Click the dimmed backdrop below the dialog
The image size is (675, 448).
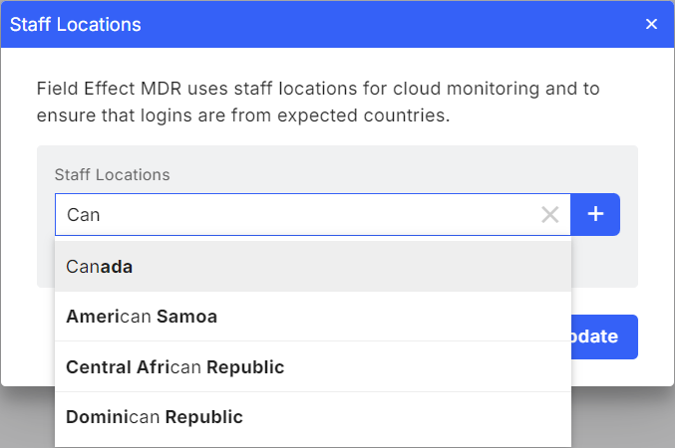click(623, 418)
